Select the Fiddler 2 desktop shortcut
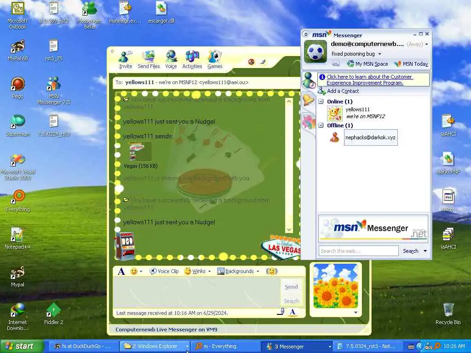The height and width of the screenshot is (353, 471). 53,314
